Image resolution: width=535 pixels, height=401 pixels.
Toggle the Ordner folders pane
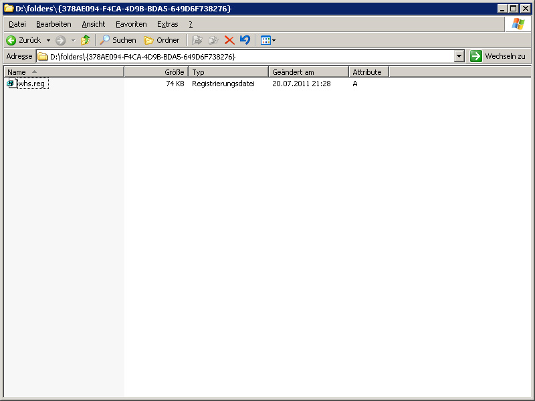pos(162,40)
